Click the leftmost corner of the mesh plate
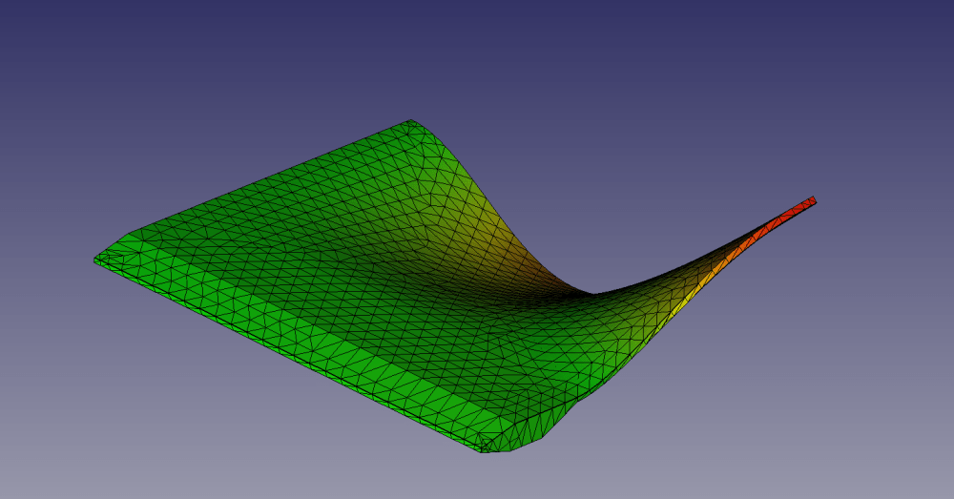 pyautogui.click(x=98, y=259)
